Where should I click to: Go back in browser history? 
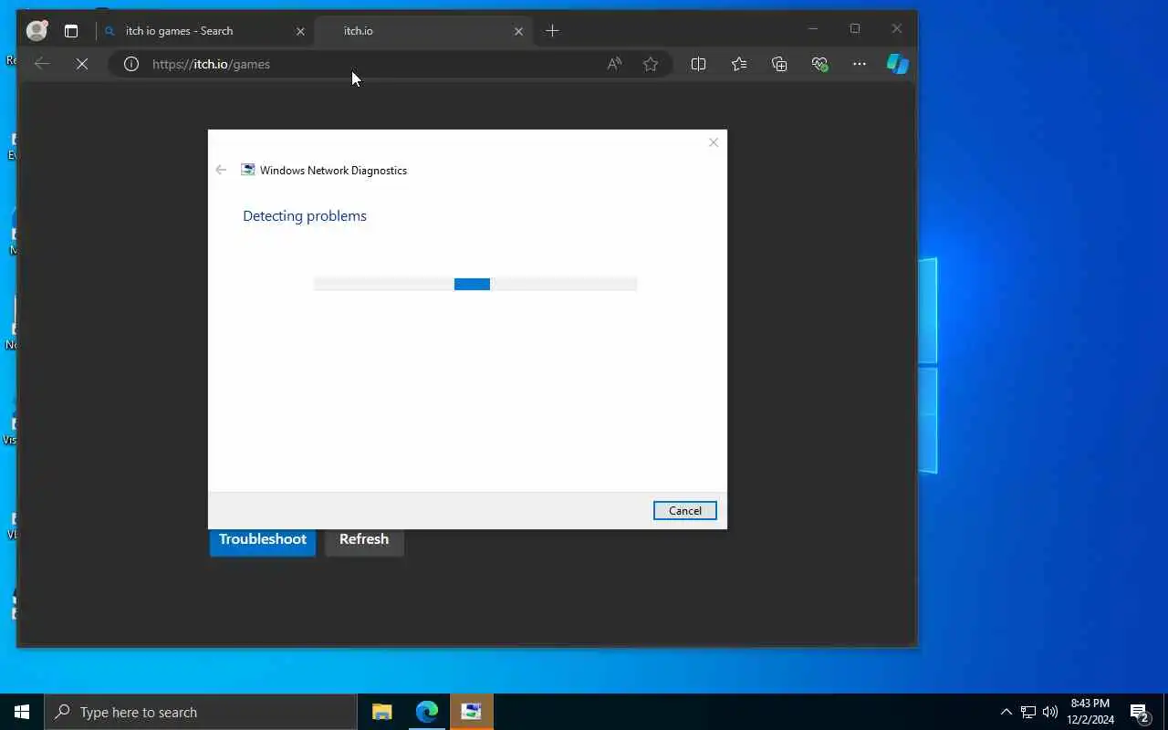pos(41,64)
